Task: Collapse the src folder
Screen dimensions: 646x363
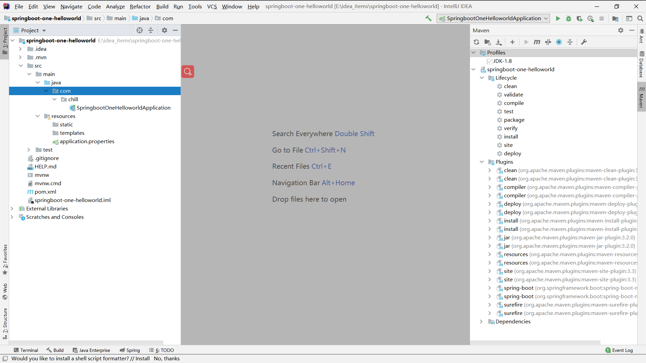Action: pos(21,66)
